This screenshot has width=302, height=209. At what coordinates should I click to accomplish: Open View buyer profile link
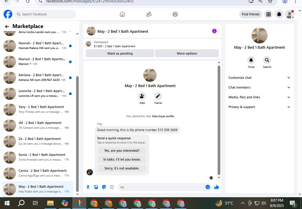pos(163,116)
